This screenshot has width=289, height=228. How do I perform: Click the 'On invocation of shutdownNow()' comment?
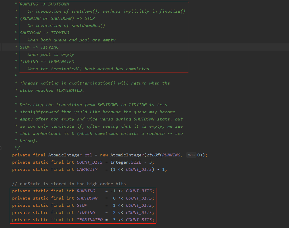66,26
